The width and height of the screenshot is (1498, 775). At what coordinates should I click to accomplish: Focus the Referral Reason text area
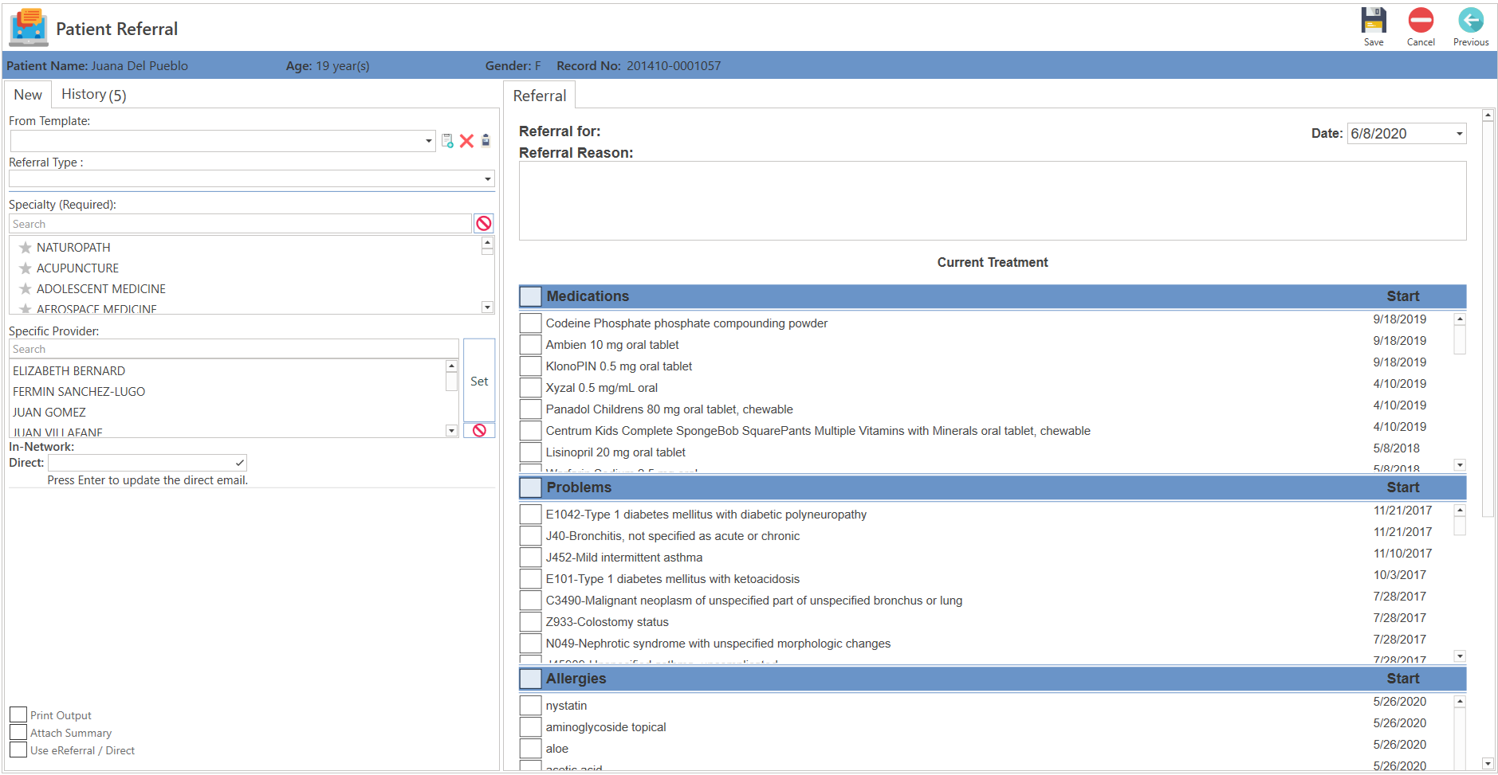(993, 201)
